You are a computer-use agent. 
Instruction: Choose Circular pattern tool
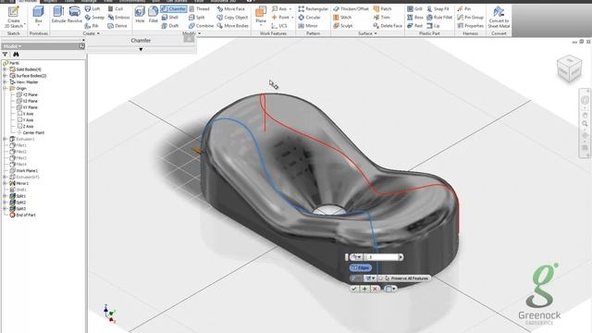pos(309,18)
